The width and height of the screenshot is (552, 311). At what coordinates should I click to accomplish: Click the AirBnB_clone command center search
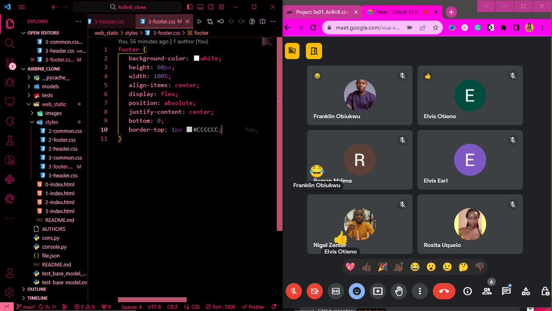[x=128, y=7]
